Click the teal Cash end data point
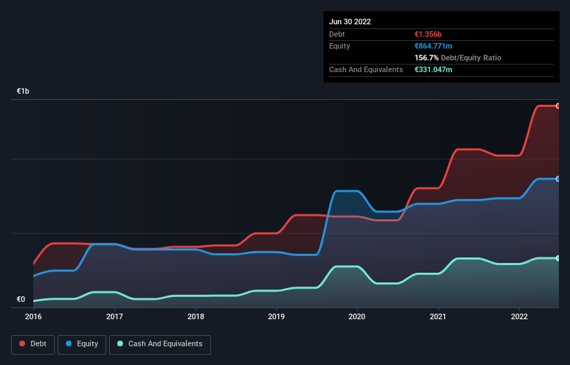The height and width of the screenshot is (365, 570). pyautogui.click(x=558, y=258)
